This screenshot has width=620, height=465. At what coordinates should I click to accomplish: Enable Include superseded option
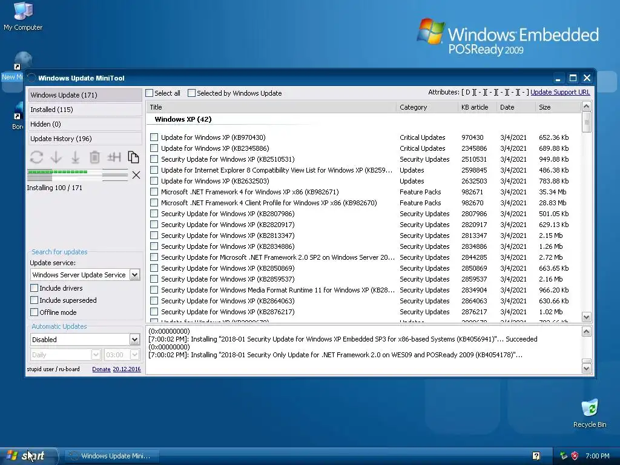pos(35,300)
